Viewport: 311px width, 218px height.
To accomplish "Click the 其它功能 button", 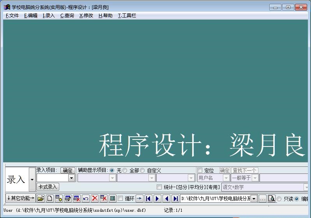I will pos(21,198).
